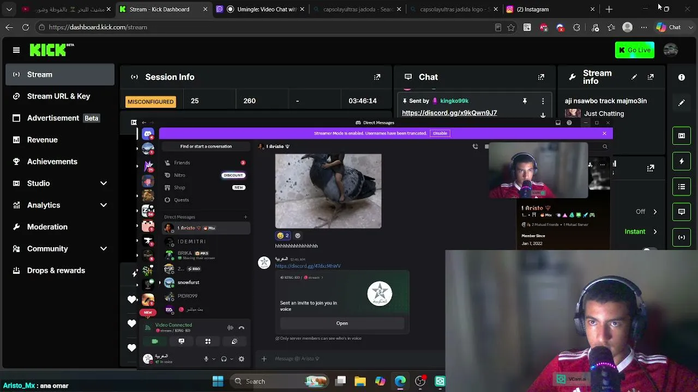Screen dimensions: 698x392
Task: Expand the pinned message down arrow
Action: (x=543, y=115)
